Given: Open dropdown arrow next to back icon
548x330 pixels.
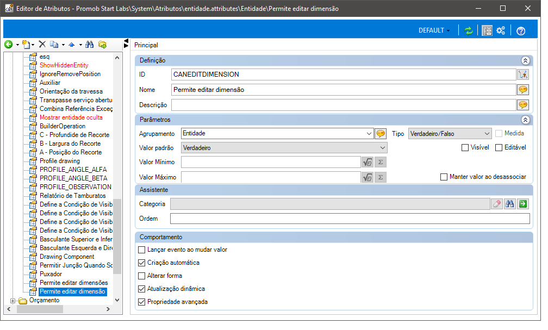Looking at the screenshot, I should [x=17, y=45].
